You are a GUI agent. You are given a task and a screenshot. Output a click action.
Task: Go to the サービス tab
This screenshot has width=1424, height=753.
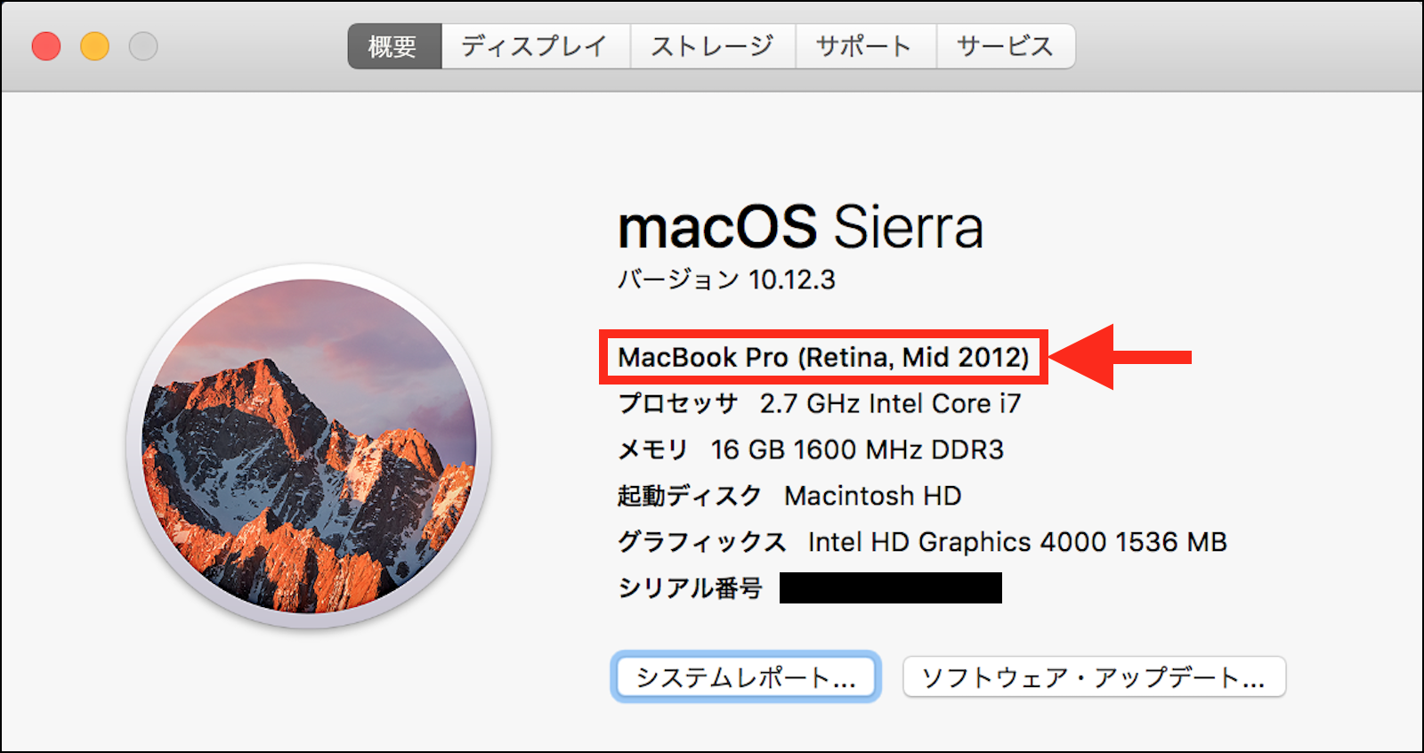1006,46
